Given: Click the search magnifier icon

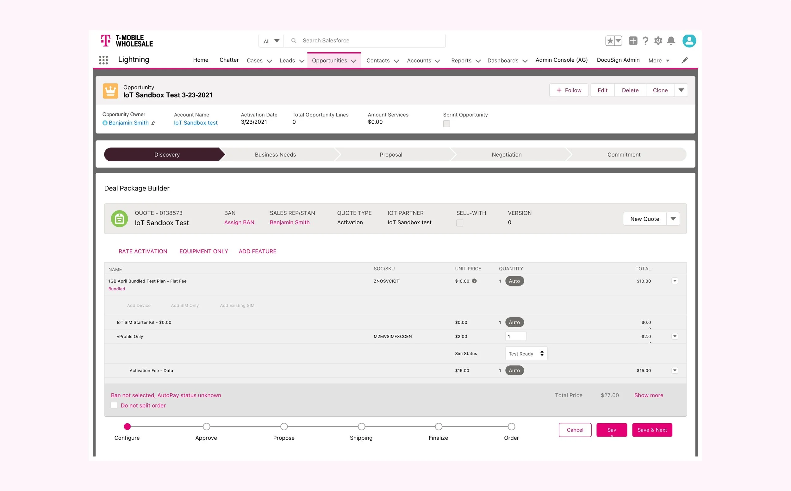Looking at the screenshot, I should pyautogui.click(x=294, y=40).
